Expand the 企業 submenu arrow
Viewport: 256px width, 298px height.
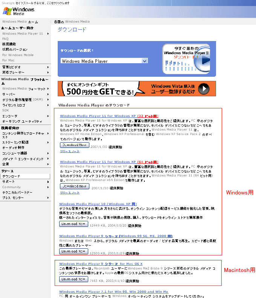tap(48, 164)
